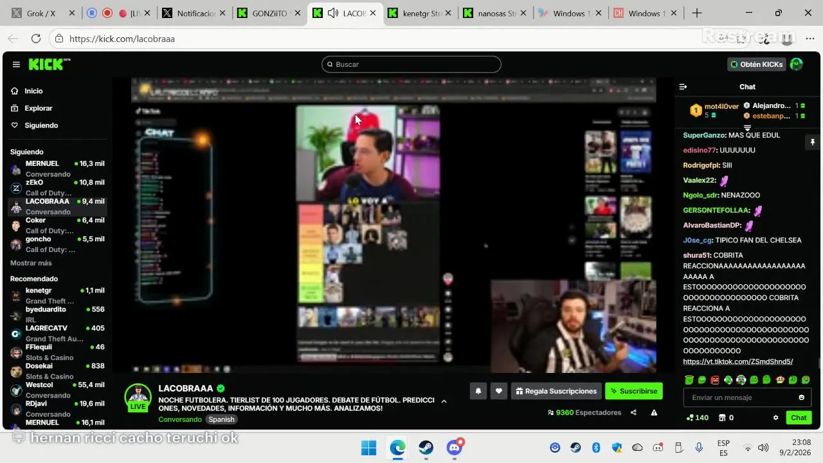Open the Siguiendo heart icon

[x=15, y=125]
